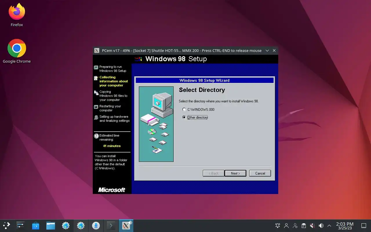Open the notifications bell tray icon
This screenshot has width=371, height=232.
pyautogui.click(x=278, y=226)
